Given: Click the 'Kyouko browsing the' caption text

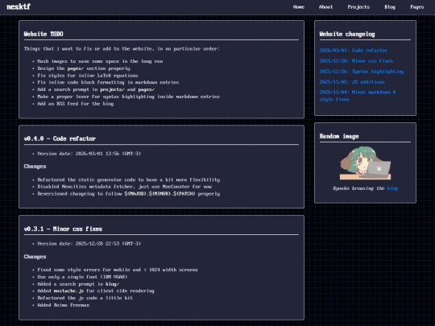Looking at the screenshot, I should coord(358,188).
